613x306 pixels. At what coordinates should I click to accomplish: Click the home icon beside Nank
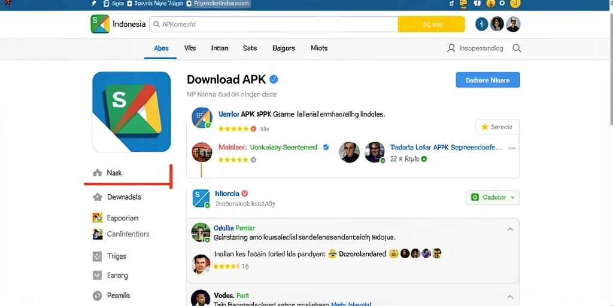98,173
